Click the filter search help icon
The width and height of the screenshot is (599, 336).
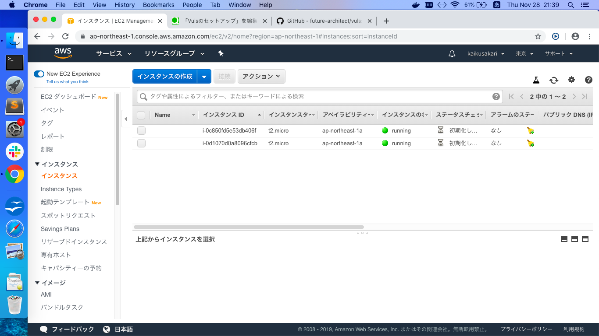(496, 96)
